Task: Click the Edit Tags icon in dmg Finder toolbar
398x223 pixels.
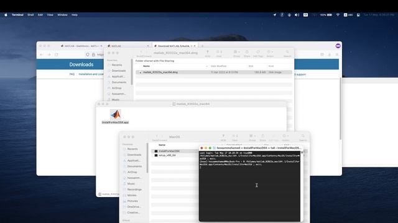Action: tap(258, 52)
